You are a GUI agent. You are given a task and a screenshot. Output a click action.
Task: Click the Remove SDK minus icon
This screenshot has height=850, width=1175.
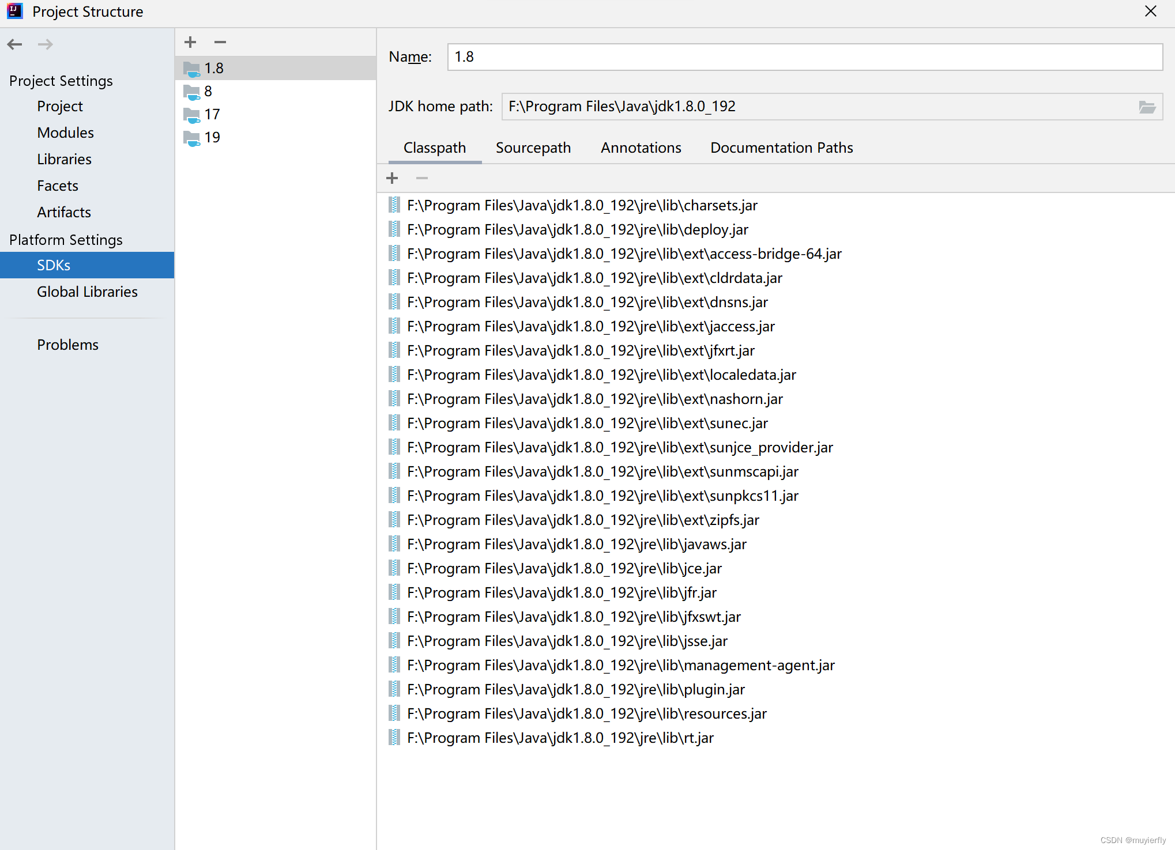220,42
